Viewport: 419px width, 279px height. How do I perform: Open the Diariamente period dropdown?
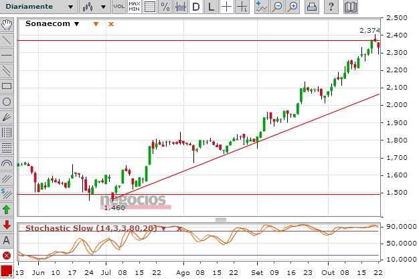click(x=39, y=7)
